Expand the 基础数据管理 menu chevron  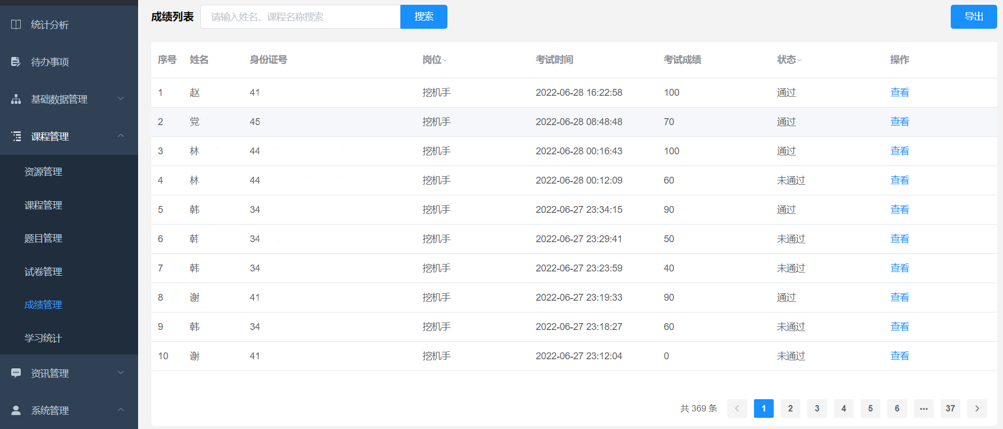[121, 98]
